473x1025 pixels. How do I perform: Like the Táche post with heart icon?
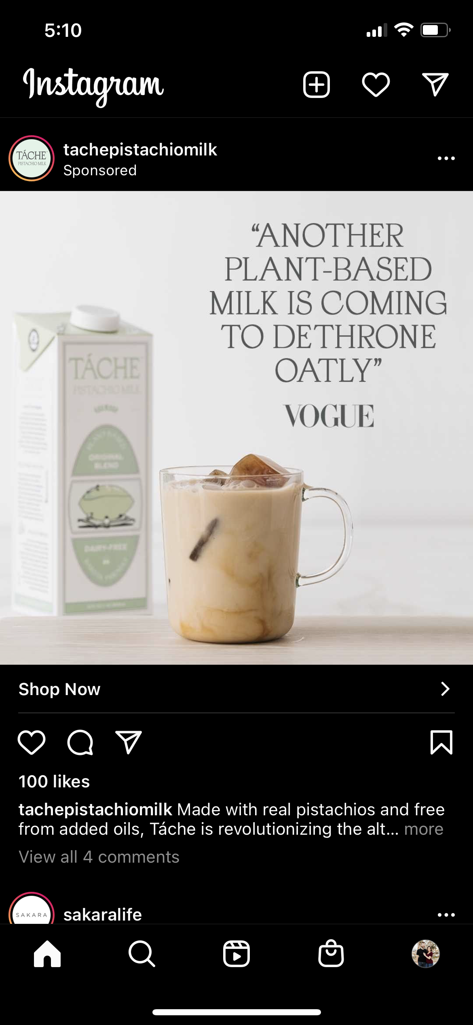(x=32, y=742)
